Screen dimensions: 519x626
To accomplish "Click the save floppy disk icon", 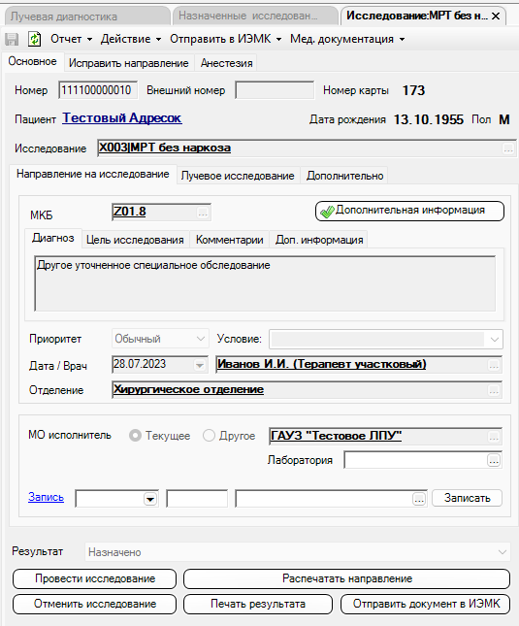I will 12,39.
